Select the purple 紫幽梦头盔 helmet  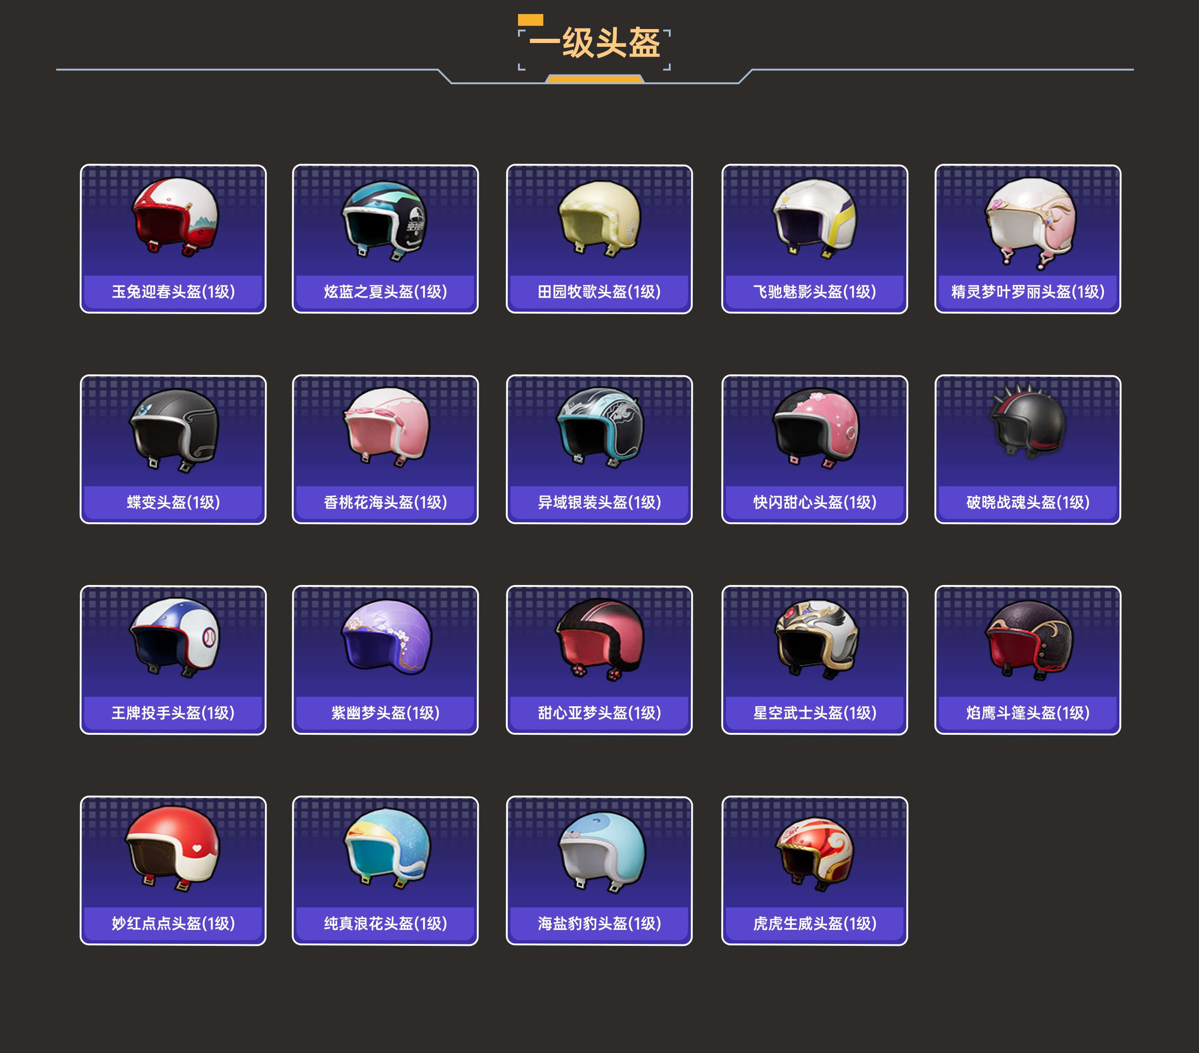[386, 637]
